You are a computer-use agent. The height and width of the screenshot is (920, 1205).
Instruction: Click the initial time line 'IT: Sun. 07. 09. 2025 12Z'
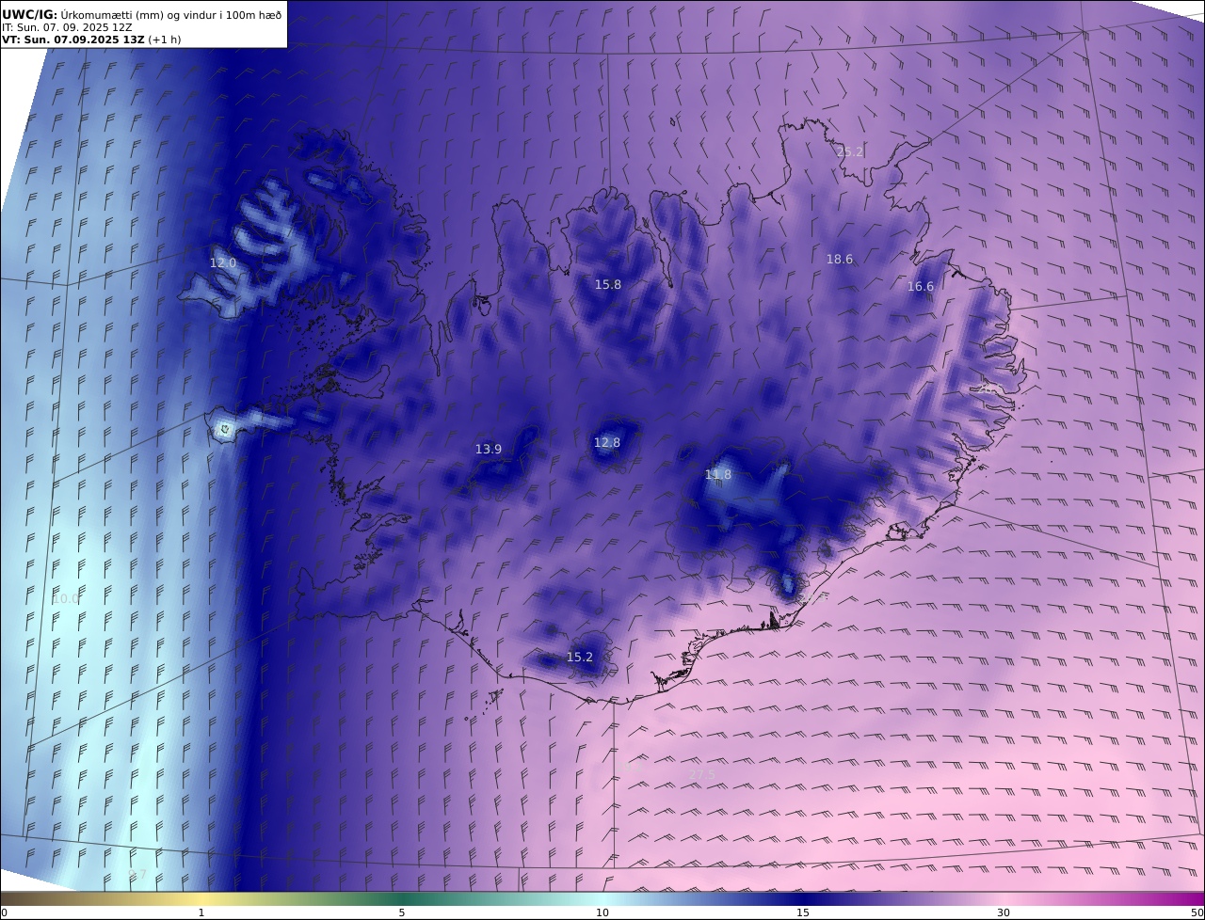tap(67, 27)
